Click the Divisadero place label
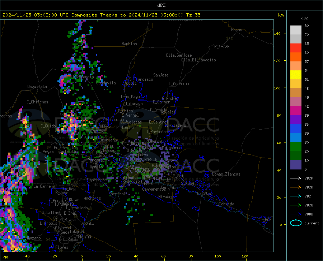Image resolution: width=323 pixels, height=261 pixels. coord(175,125)
